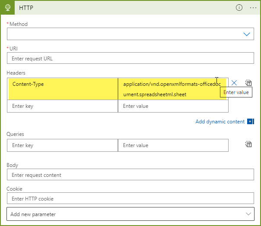Click the Body request content field

click(x=130, y=175)
